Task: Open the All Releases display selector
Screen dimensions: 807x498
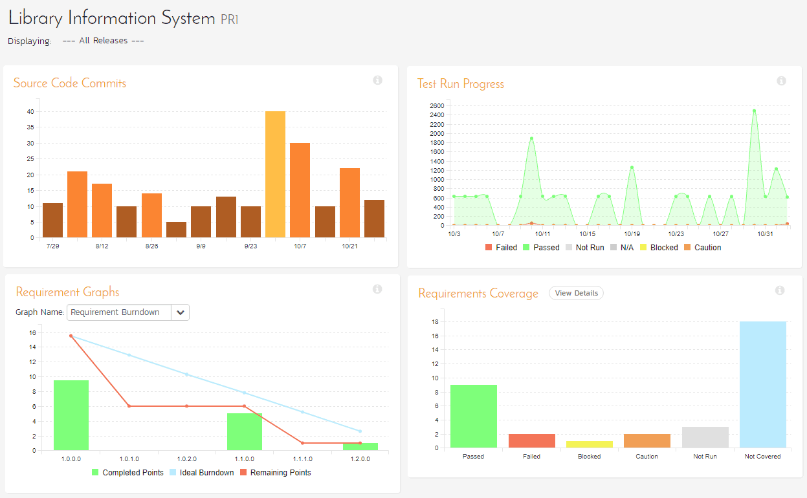Action: (103, 41)
